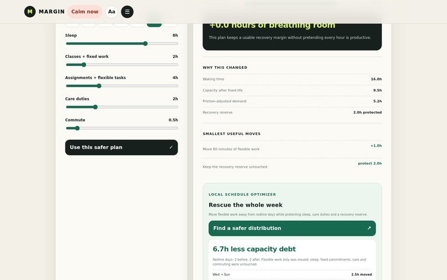
Task: Click the +1.0h gain value
Action: click(x=376, y=146)
